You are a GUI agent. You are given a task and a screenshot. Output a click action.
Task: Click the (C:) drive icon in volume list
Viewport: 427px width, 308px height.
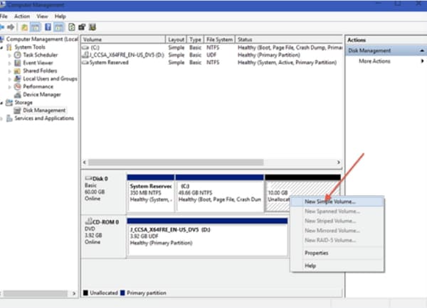click(x=85, y=48)
